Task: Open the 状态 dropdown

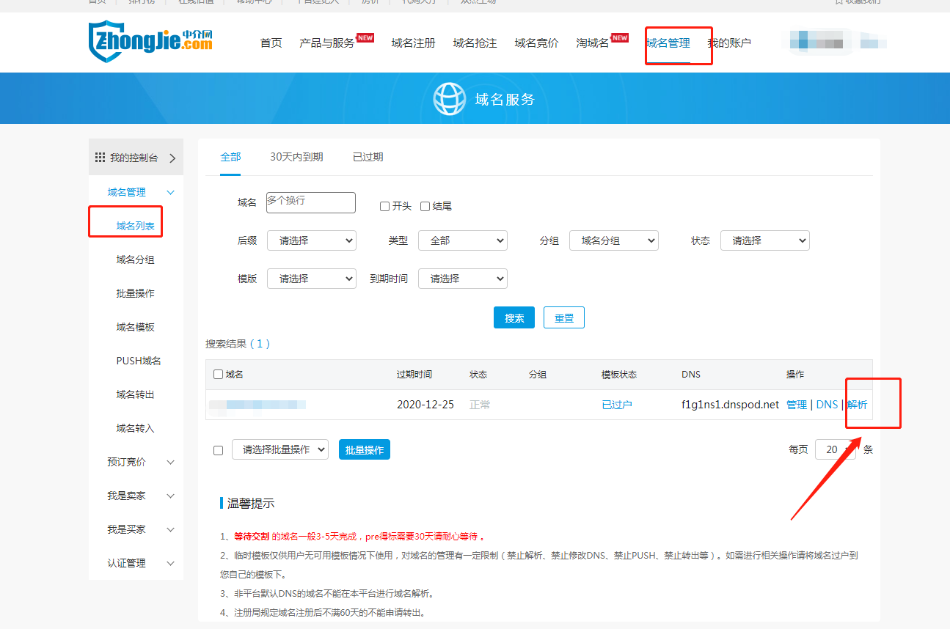Action: pyautogui.click(x=764, y=240)
